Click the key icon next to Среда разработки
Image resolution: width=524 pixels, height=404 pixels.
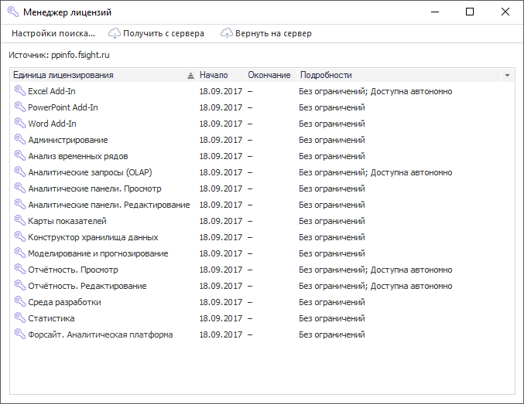[x=19, y=302]
